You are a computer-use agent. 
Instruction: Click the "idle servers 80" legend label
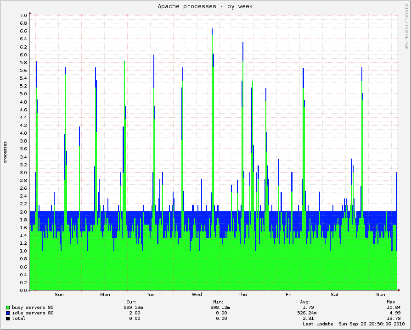[x=33, y=313]
